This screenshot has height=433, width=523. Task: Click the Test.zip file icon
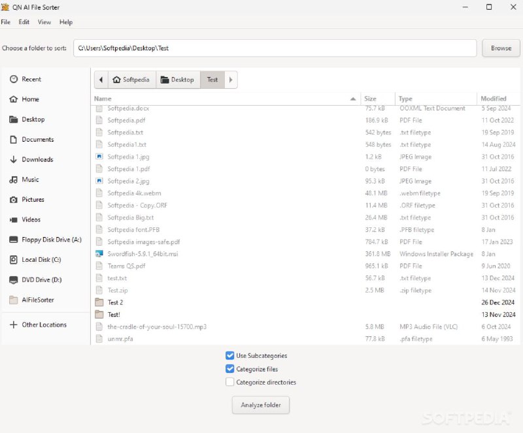pyautogui.click(x=99, y=290)
